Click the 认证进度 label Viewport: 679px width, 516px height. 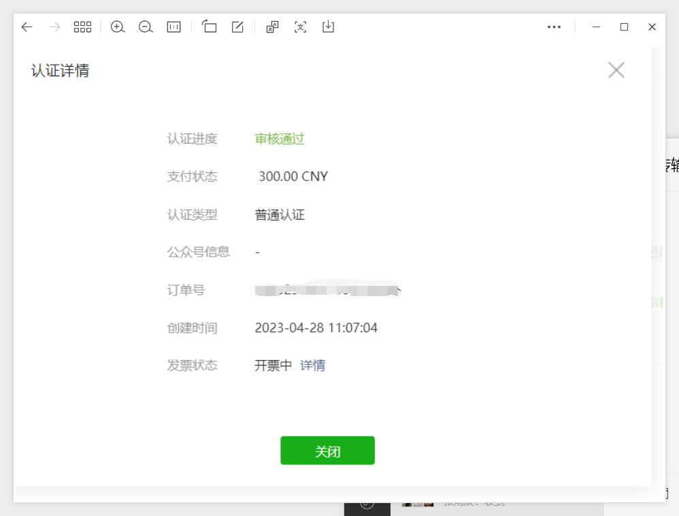[x=193, y=139]
